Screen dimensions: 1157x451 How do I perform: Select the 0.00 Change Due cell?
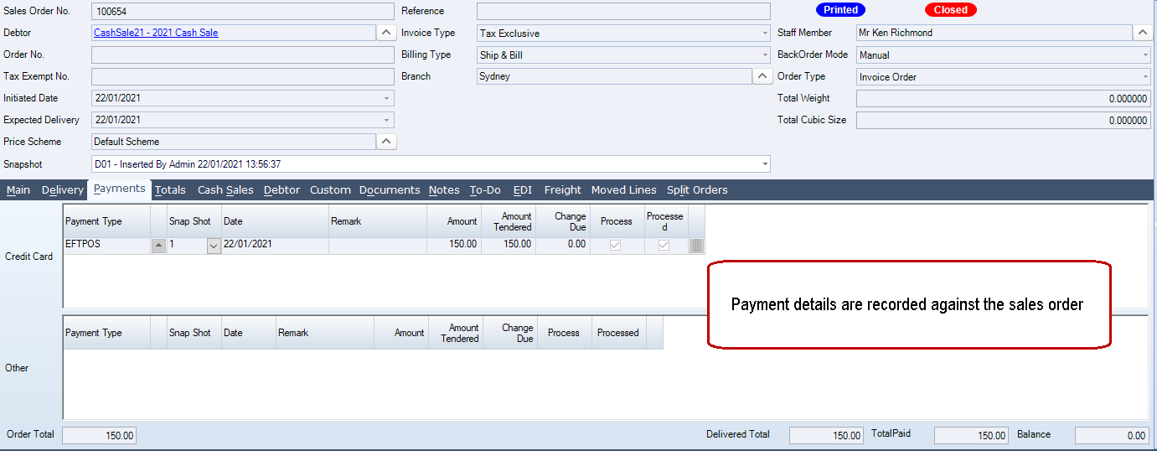(563, 246)
